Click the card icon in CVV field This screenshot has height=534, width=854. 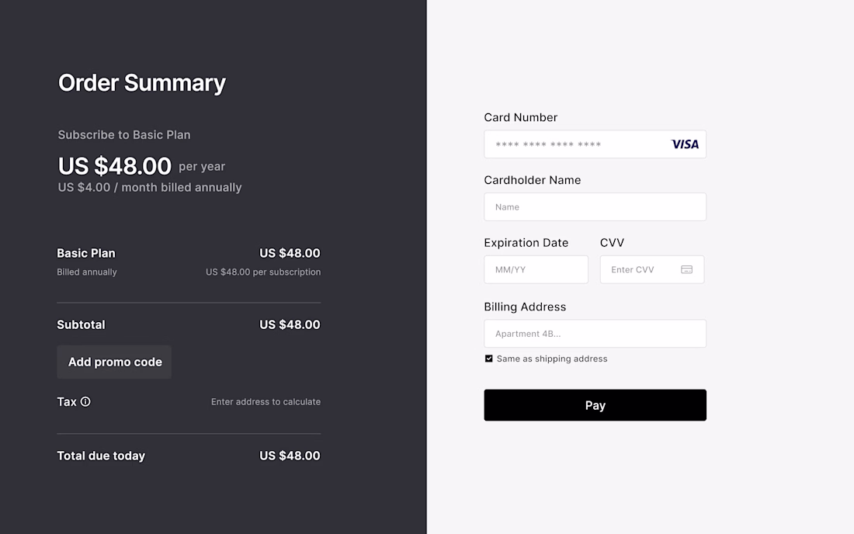tap(686, 269)
